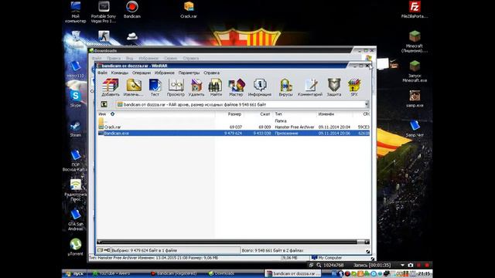This screenshot has width=495, height=278.
Task: Open the WinRAR Справка menu
Action: [x=211, y=73]
